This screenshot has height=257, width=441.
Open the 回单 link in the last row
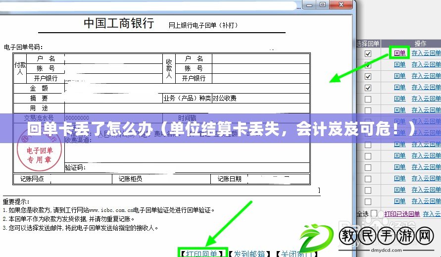click(399, 201)
